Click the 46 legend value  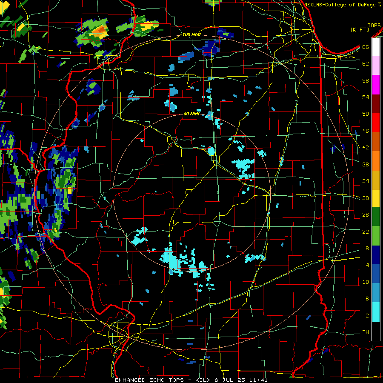click(x=366, y=131)
